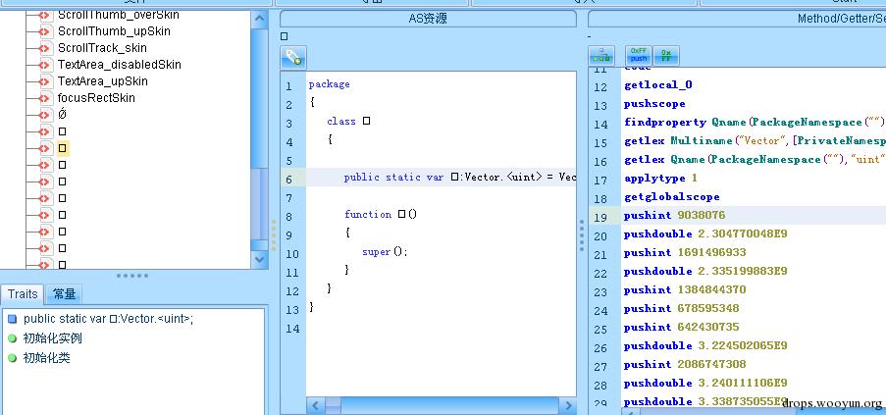
Task: Open the AS资源 panel header
Action: [428, 19]
